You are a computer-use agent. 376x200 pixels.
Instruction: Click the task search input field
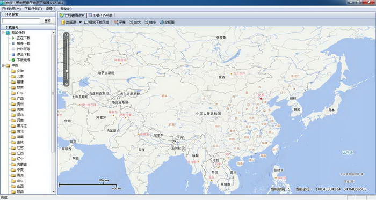21,21
